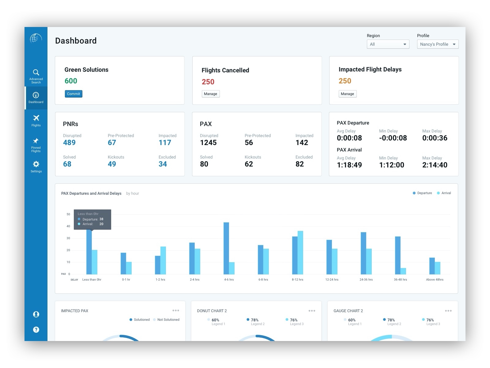Click the user account icon at bottom
490x368 pixels.
pyautogui.click(x=36, y=314)
